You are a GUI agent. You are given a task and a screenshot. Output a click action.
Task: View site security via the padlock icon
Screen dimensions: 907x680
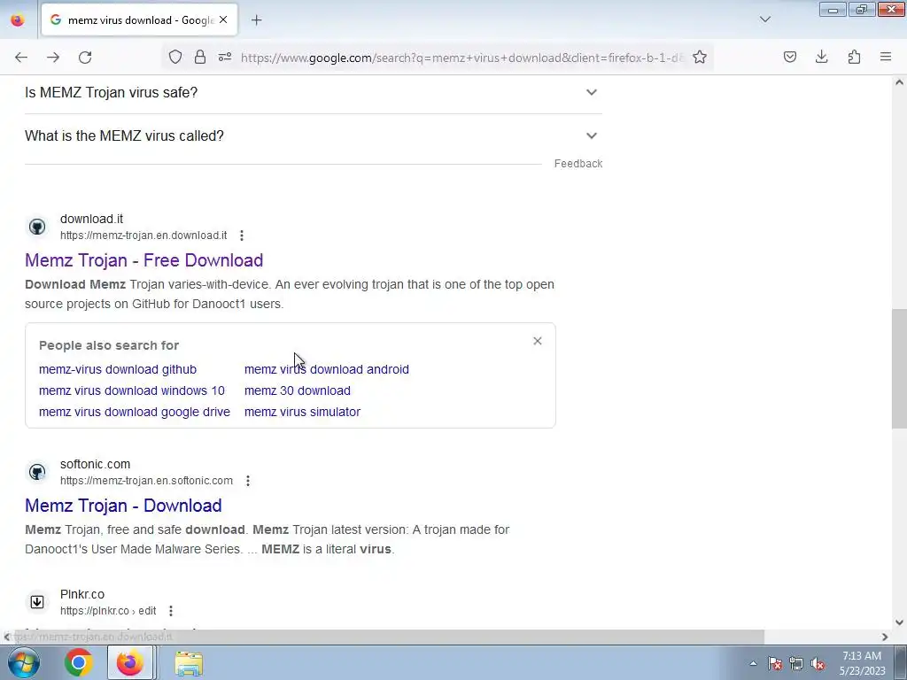point(200,57)
